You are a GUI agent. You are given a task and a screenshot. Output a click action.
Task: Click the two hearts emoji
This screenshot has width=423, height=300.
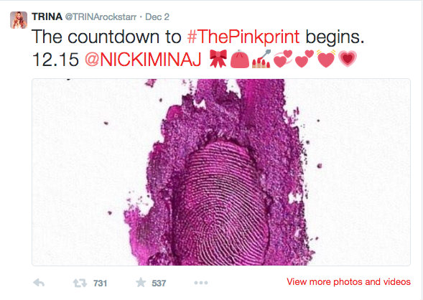[305, 59]
